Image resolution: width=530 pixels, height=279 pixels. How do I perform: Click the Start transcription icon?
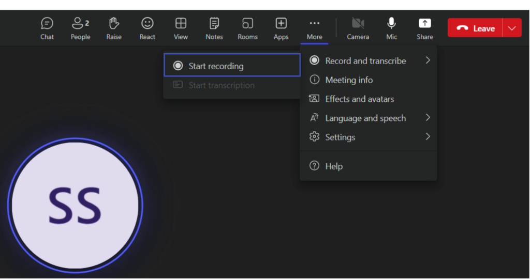(178, 85)
